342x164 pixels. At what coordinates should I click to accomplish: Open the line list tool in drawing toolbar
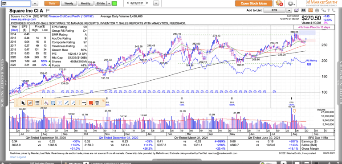(x=37, y=102)
